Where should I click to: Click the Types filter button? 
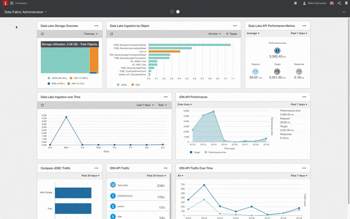click(x=231, y=34)
